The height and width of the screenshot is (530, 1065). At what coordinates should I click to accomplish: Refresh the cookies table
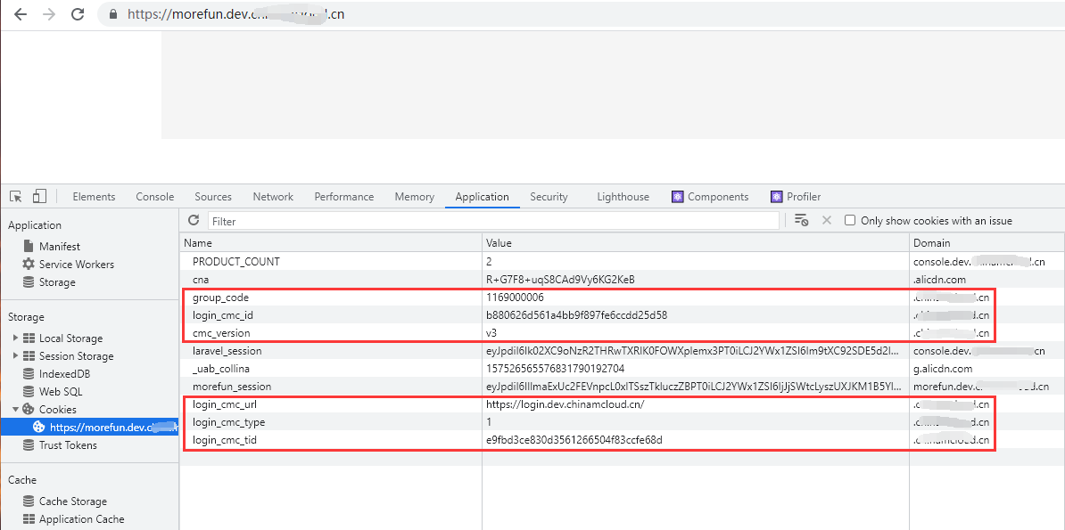pyautogui.click(x=194, y=220)
